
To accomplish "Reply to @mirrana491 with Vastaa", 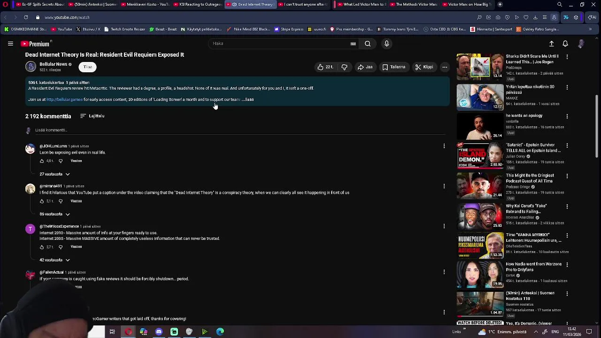I will [76, 201].
